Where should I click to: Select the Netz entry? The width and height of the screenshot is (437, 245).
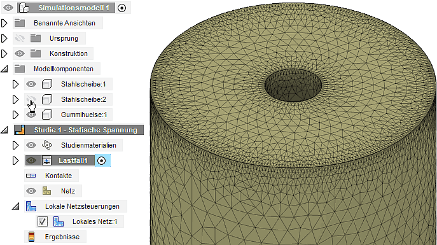point(68,191)
